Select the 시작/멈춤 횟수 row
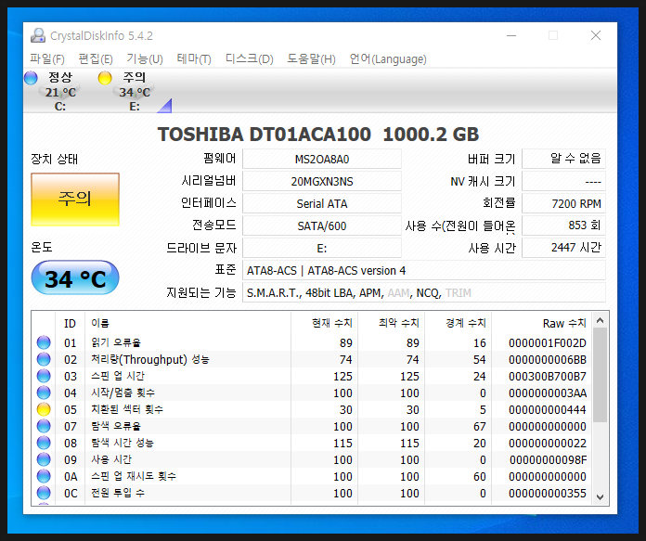646x541 pixels. click(312, 393)
